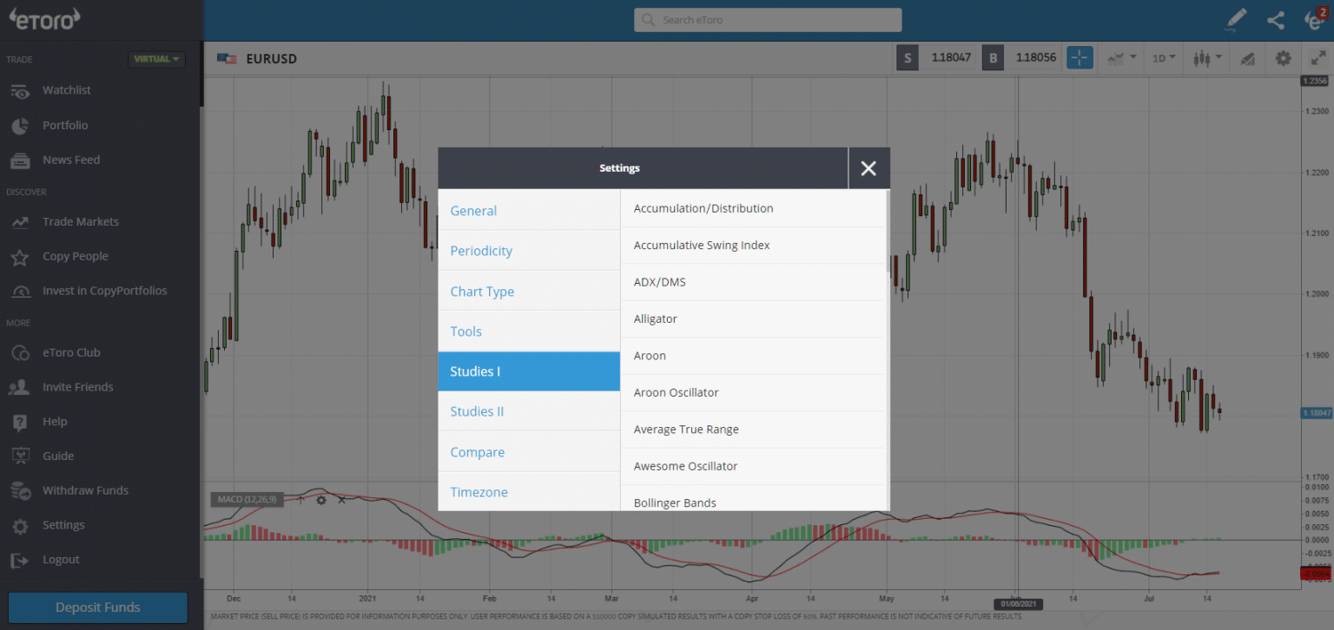Viewport: 1334px width, 630px height.
Task: Open Copy People from the sidebar
Action: pos(73,256)
